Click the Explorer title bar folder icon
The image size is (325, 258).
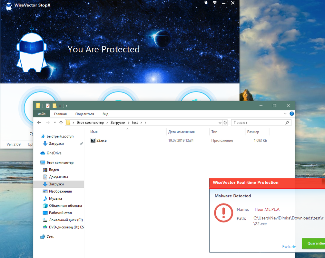click(x=38, y=106)
